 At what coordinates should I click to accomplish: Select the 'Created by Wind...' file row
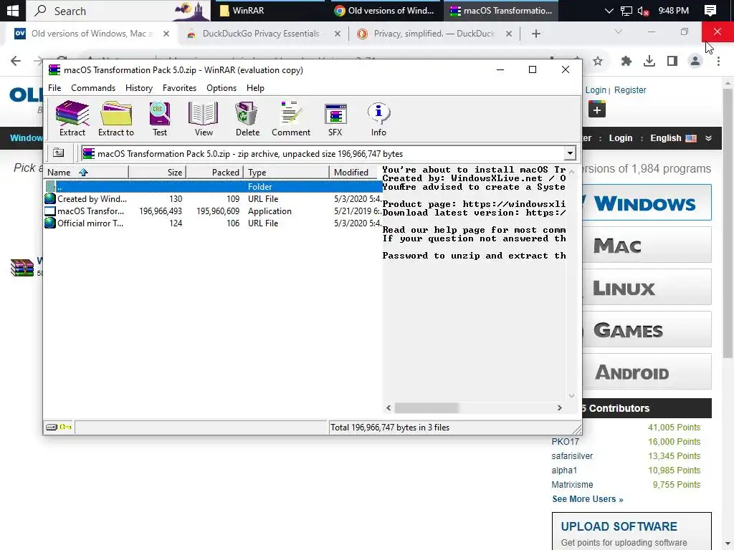point(214,199)
